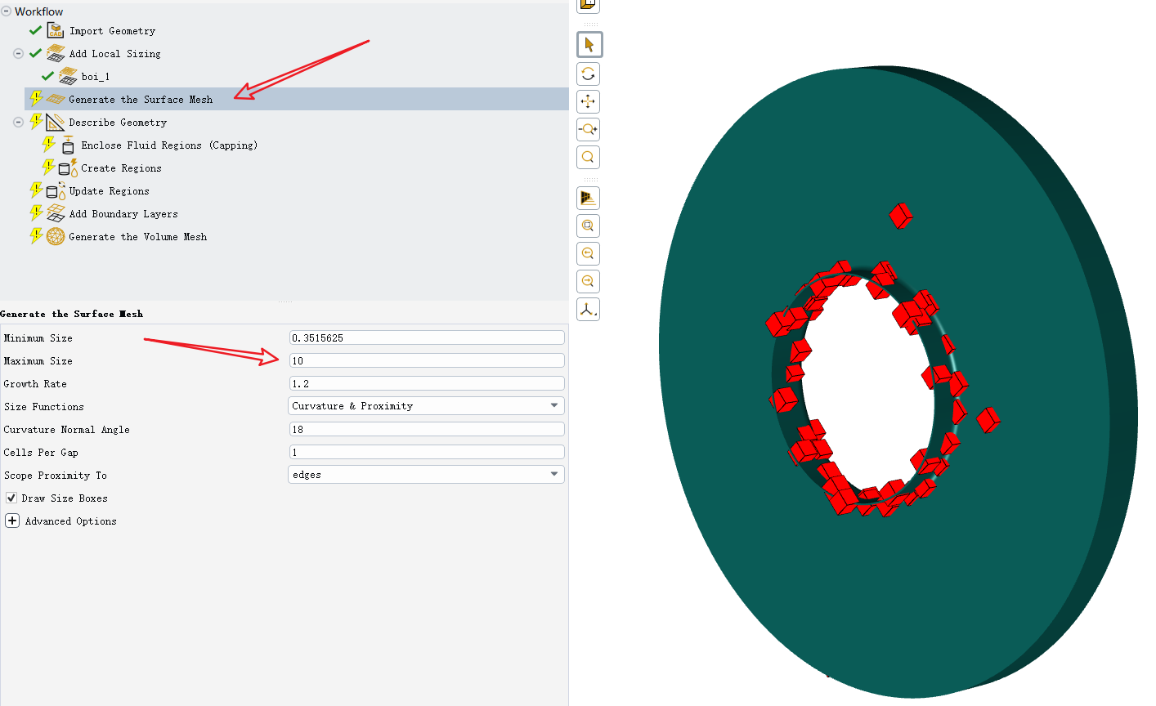Choose the zoom in/out tool
The width and height of the screenshot is (1156, 706).
point(589,130)
